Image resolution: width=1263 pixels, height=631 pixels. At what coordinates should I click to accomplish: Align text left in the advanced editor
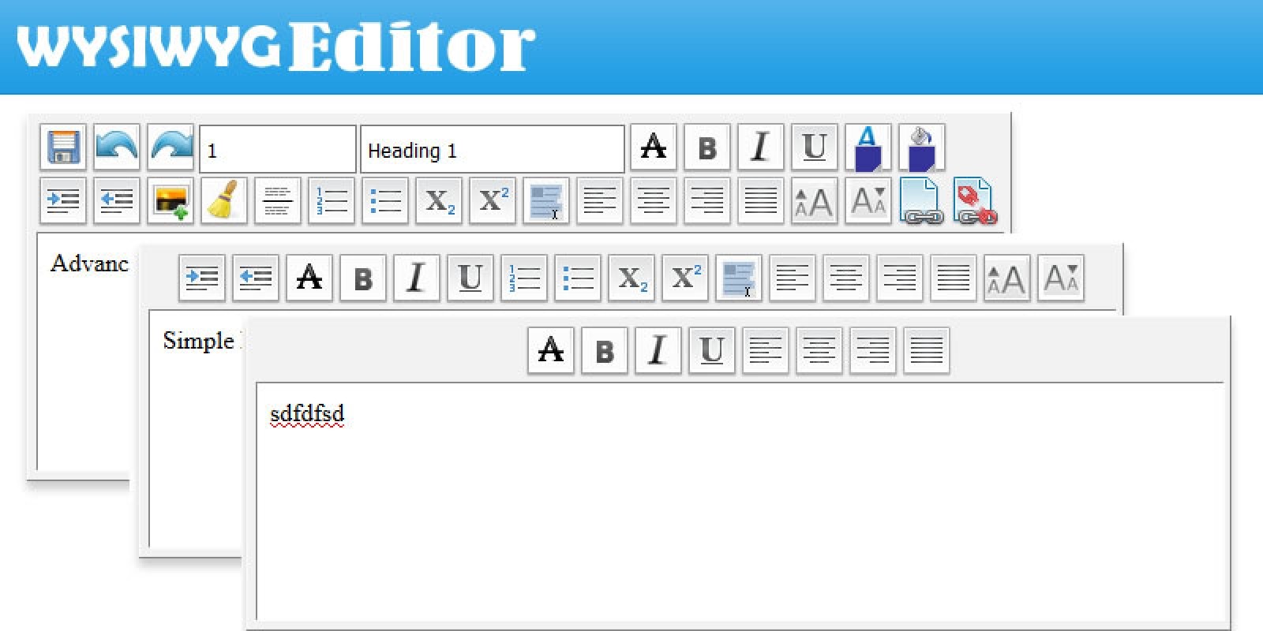click(600, 201)
